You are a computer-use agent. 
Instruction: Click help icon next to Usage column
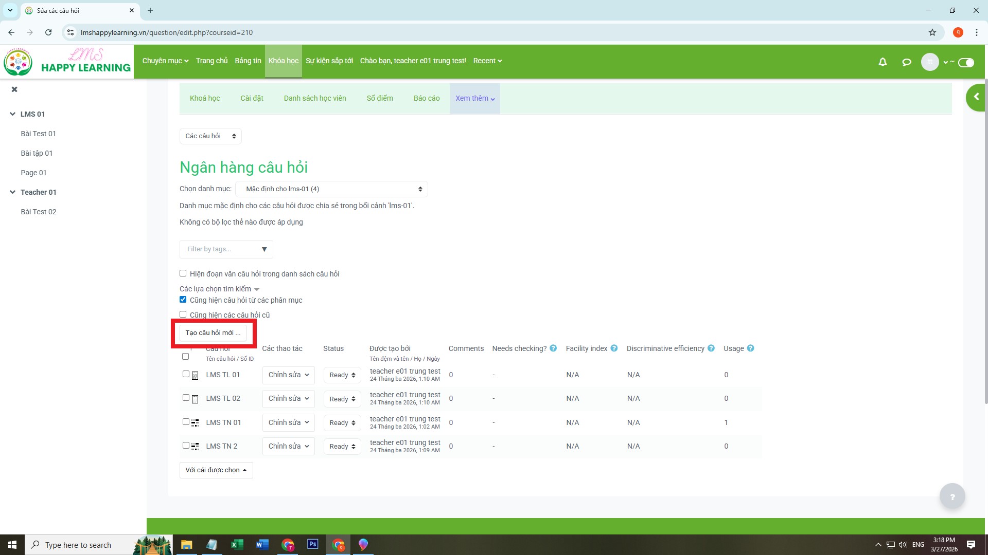[750, 348]
